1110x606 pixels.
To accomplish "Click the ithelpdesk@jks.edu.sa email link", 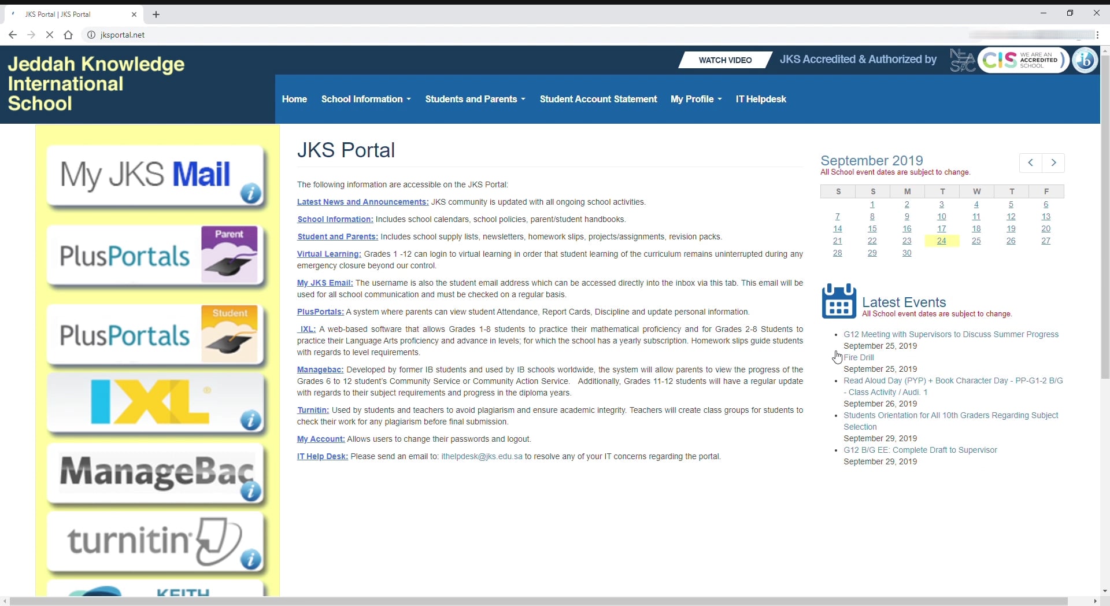I will tap(481, 456).
